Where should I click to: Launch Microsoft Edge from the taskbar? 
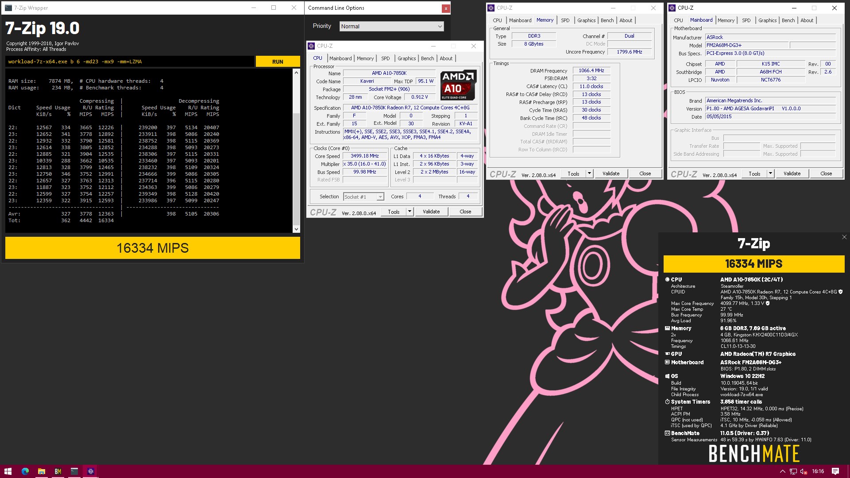25,471
